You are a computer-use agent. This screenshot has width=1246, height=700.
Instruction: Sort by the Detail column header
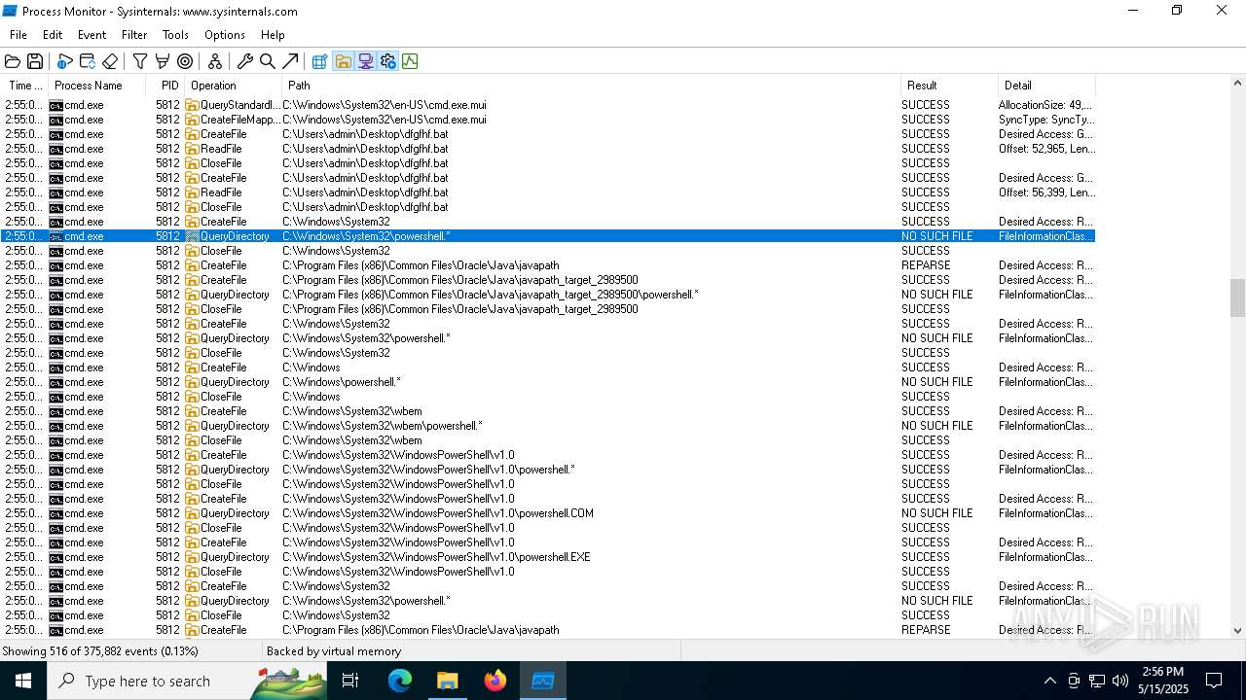pyautogui.click(x=1046, y=86)
